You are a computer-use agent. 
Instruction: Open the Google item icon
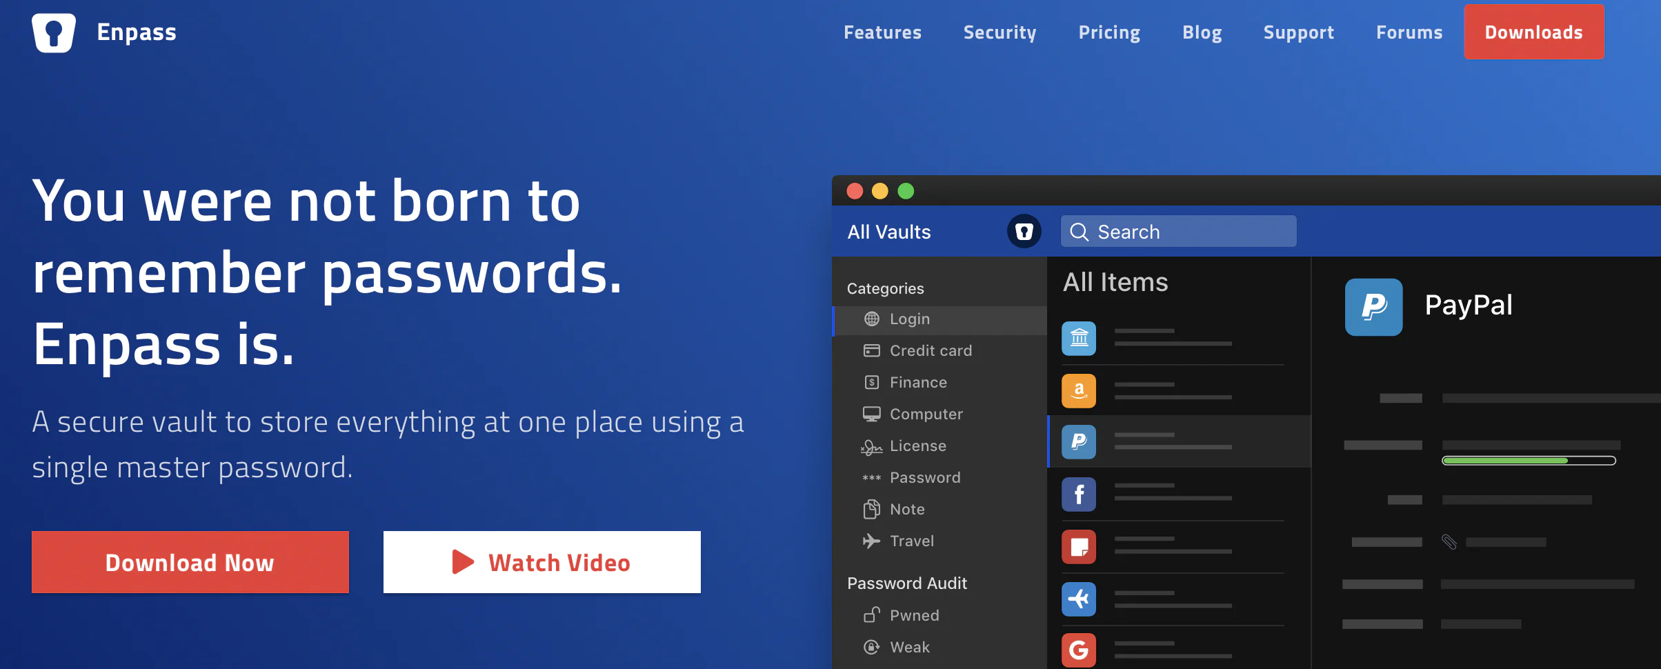click(x=1079, y=650)
